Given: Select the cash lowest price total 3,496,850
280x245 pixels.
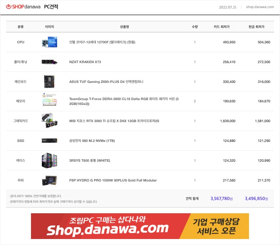Looking at the screenshot, I should [256, 199].
